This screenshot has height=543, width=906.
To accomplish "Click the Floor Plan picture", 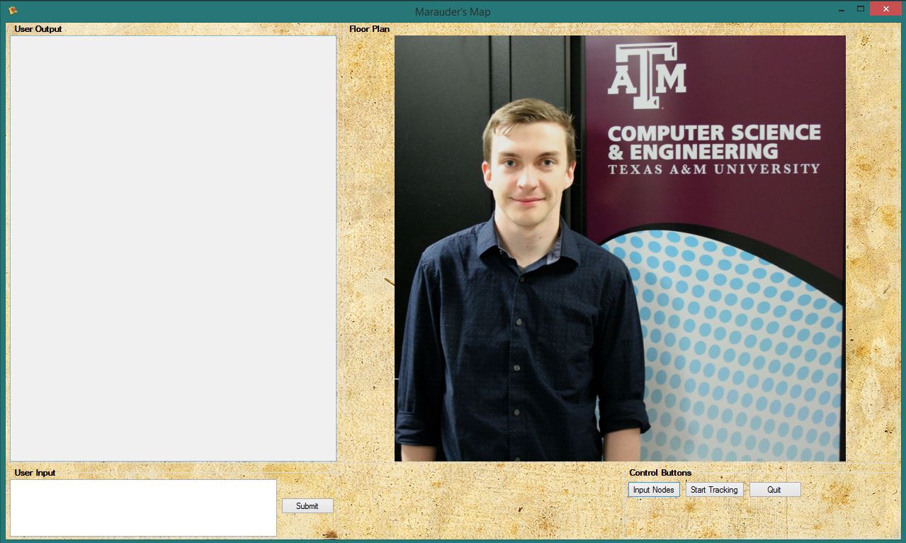I will point(620,248).
